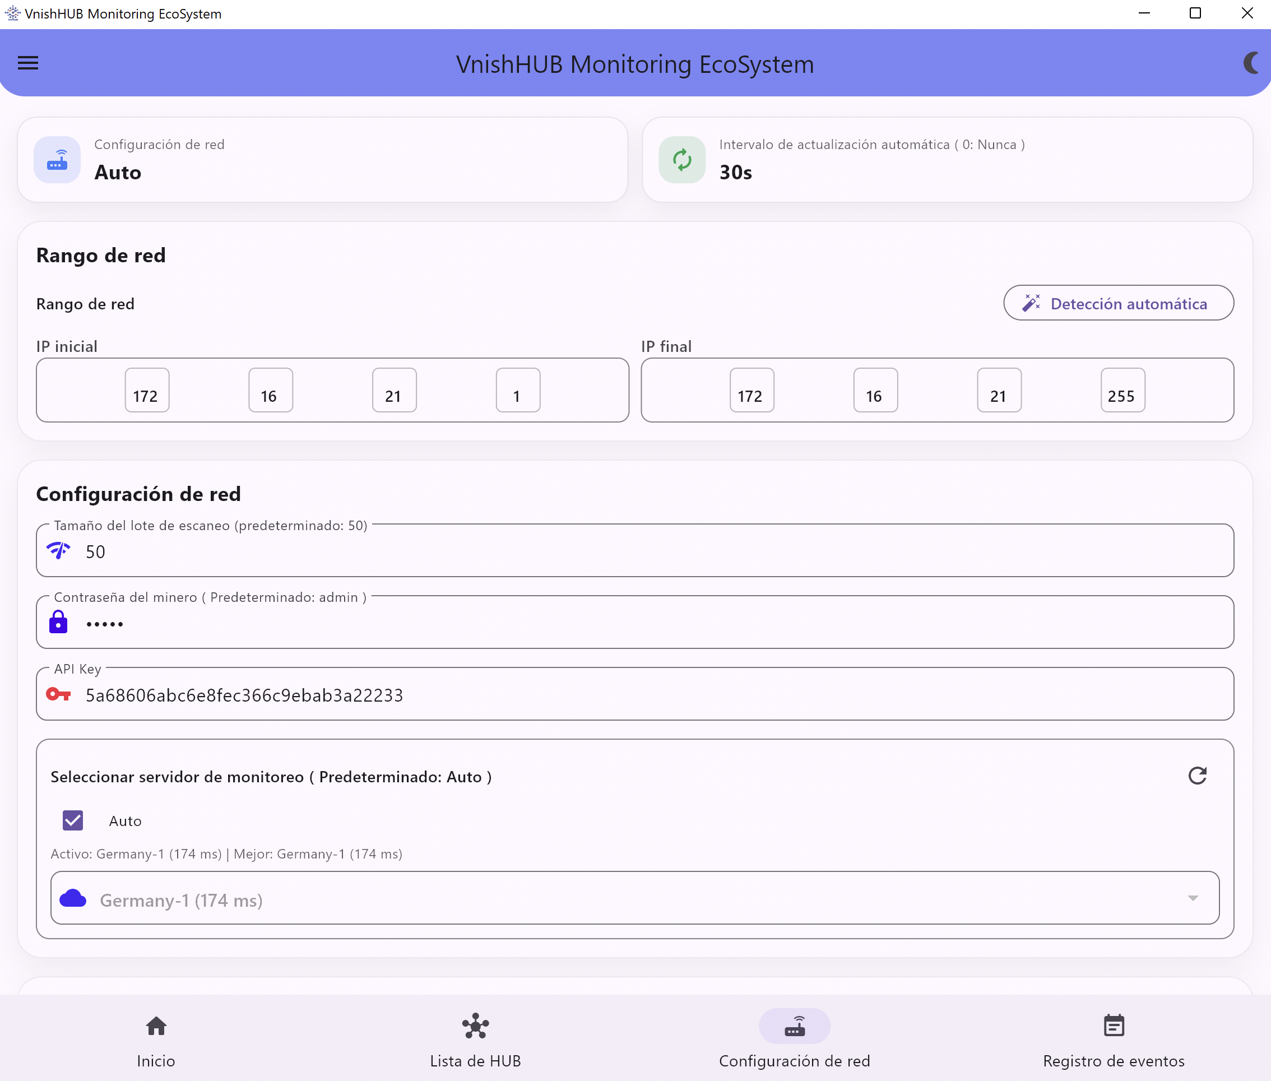Image resolution: width=1271 pixels, height=1081 pixels.
Task: Click the VnishHUB app icon in title bar
Action: (12, 13)
